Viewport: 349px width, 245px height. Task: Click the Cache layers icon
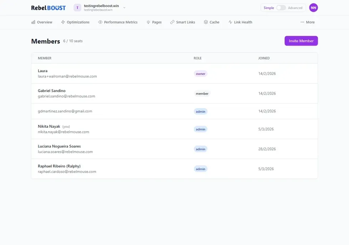206,22
